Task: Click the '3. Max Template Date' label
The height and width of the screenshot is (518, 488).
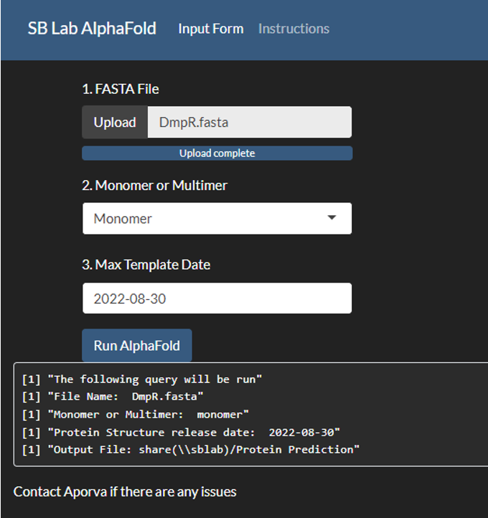Action: coord(146,265)
